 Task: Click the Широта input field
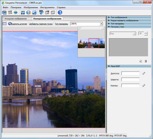click(130, 79)
